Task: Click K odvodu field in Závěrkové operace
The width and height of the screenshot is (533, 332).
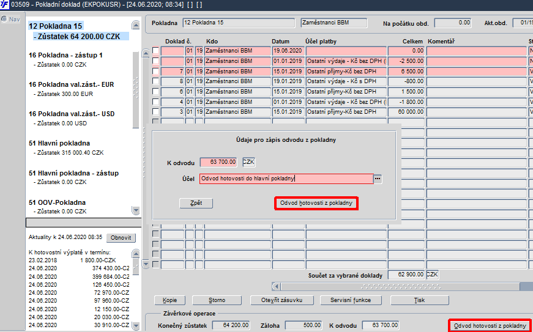Action: [x=381, y=325]
